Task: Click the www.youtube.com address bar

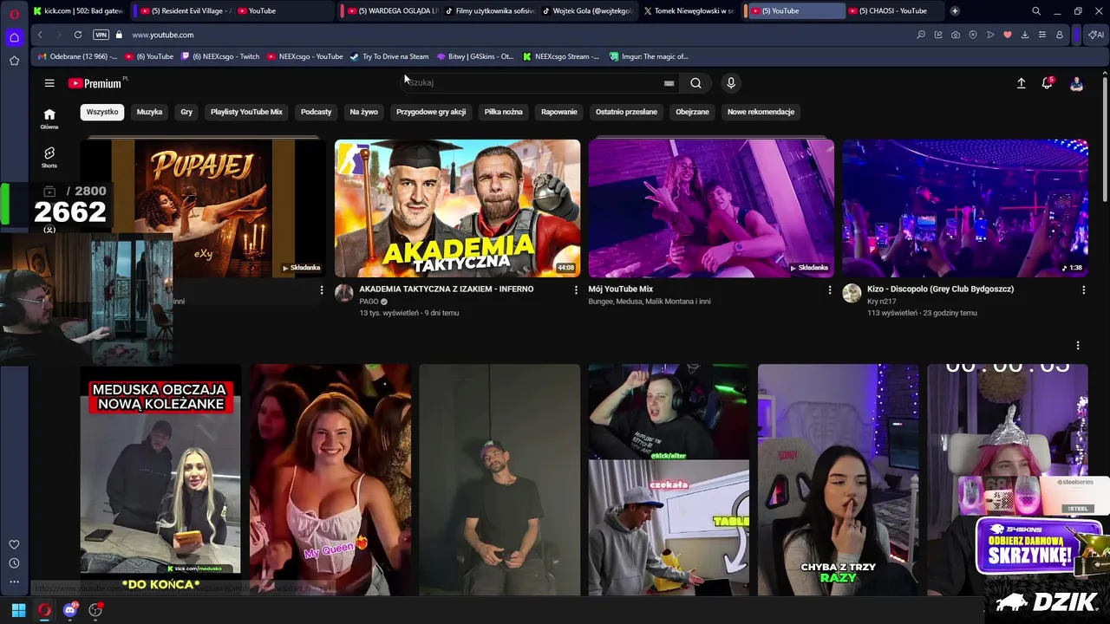Action: tap(162, 35)
